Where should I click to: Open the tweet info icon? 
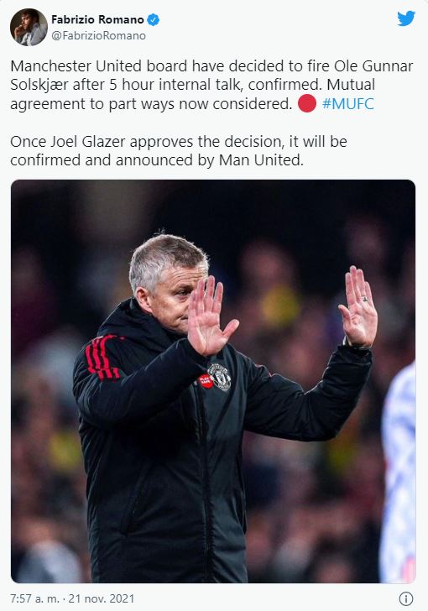pos(406,598)
